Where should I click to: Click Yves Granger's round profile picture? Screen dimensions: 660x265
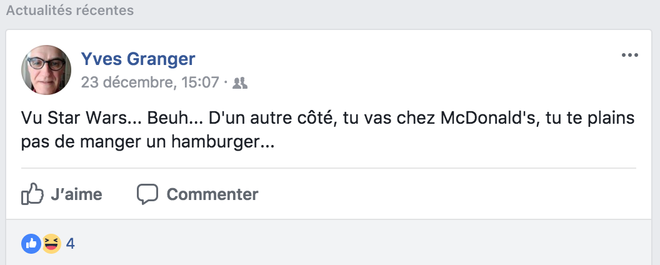[46, 70]
